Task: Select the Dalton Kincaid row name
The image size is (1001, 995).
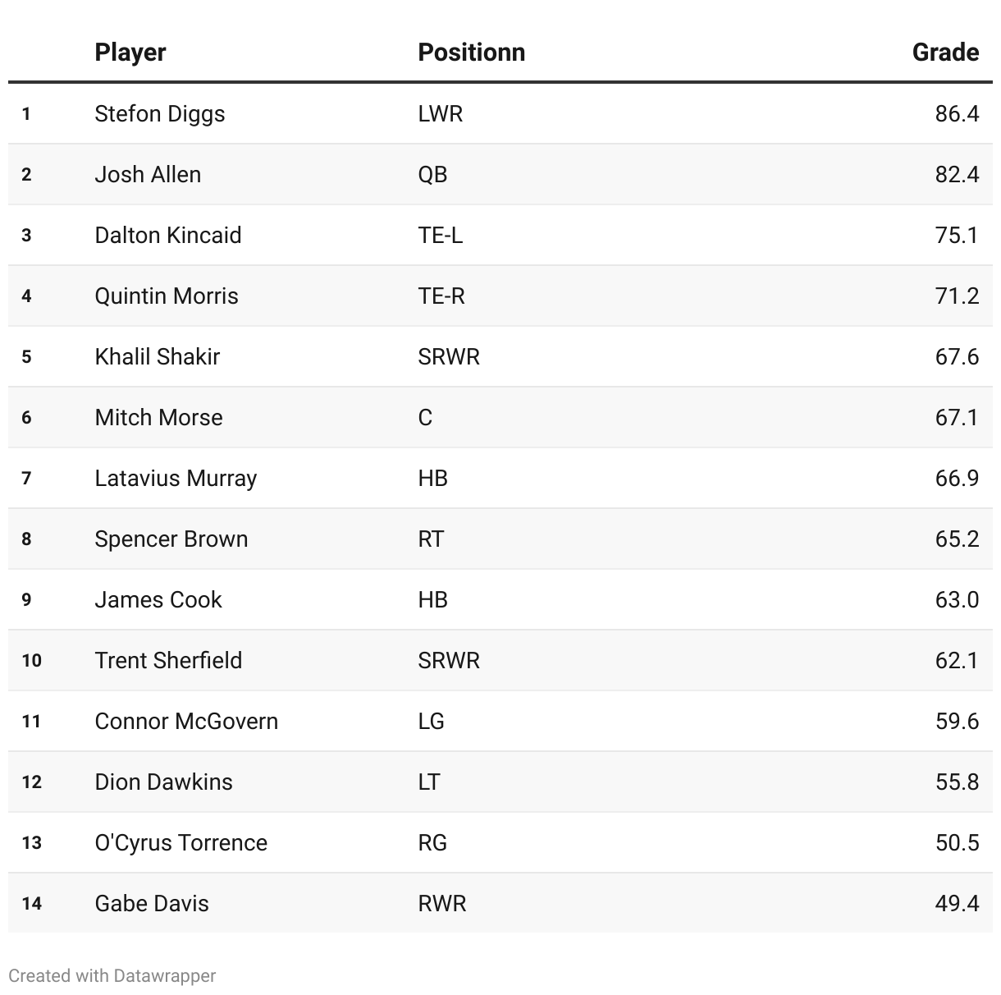Action: point(168,235)
